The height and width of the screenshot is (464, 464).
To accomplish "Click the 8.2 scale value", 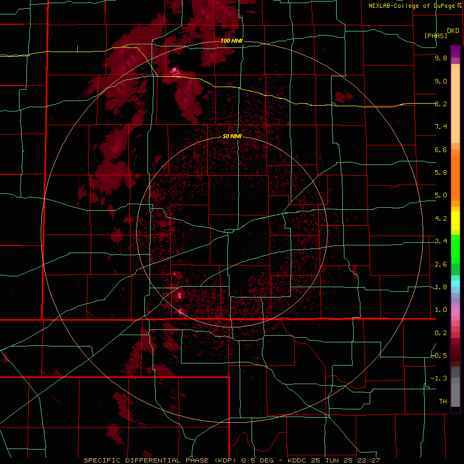I will coord(441,104).
